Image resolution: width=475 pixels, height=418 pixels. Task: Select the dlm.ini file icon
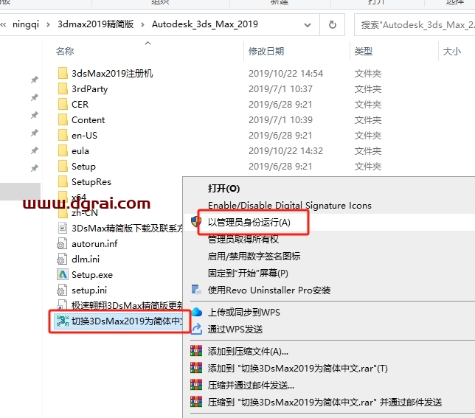point(62,259)
